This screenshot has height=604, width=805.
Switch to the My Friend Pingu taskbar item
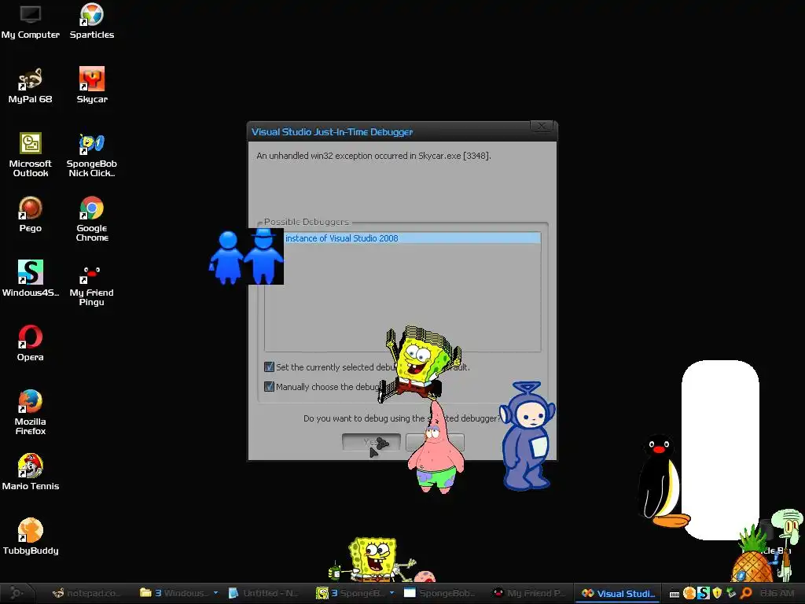(x=527, y=593)
